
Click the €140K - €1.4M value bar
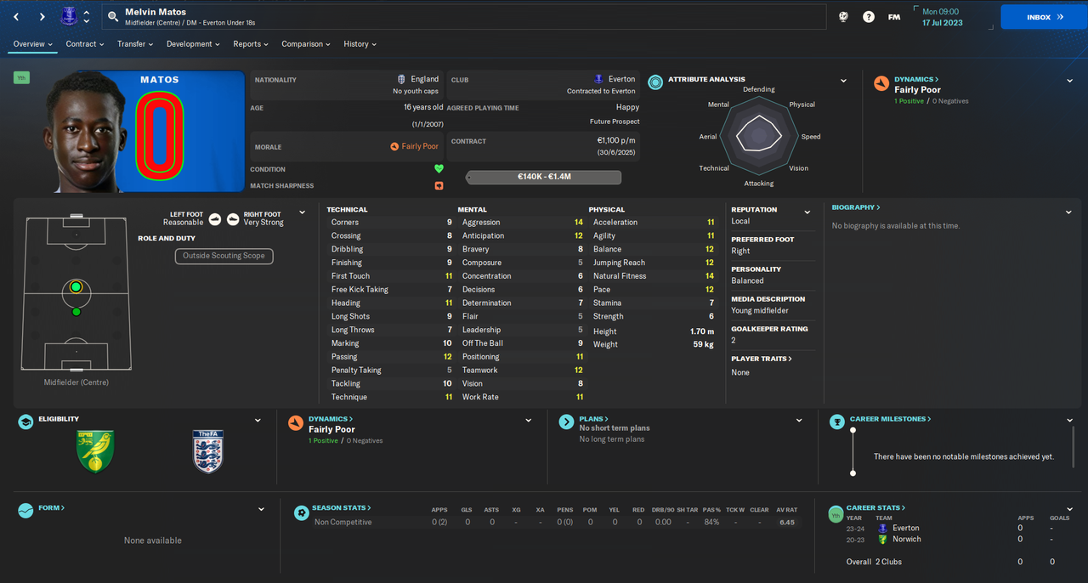pos(544,178)
